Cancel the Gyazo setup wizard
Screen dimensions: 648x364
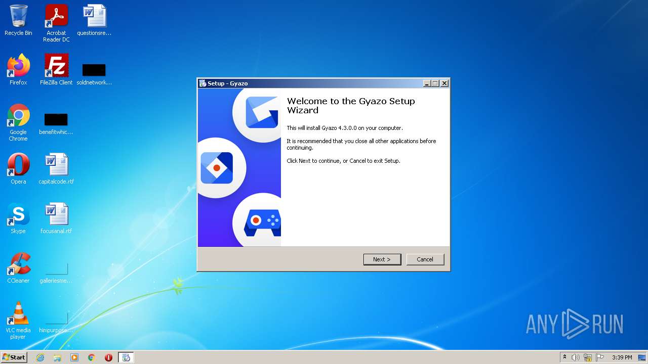425,259
